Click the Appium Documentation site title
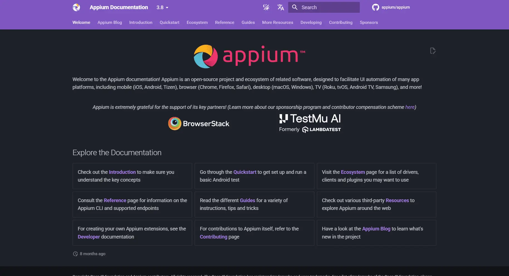 click(119, 7)
